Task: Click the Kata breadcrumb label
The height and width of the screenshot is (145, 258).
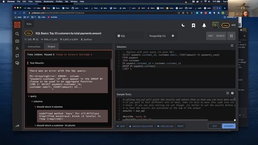Action: tap(29, 24)
